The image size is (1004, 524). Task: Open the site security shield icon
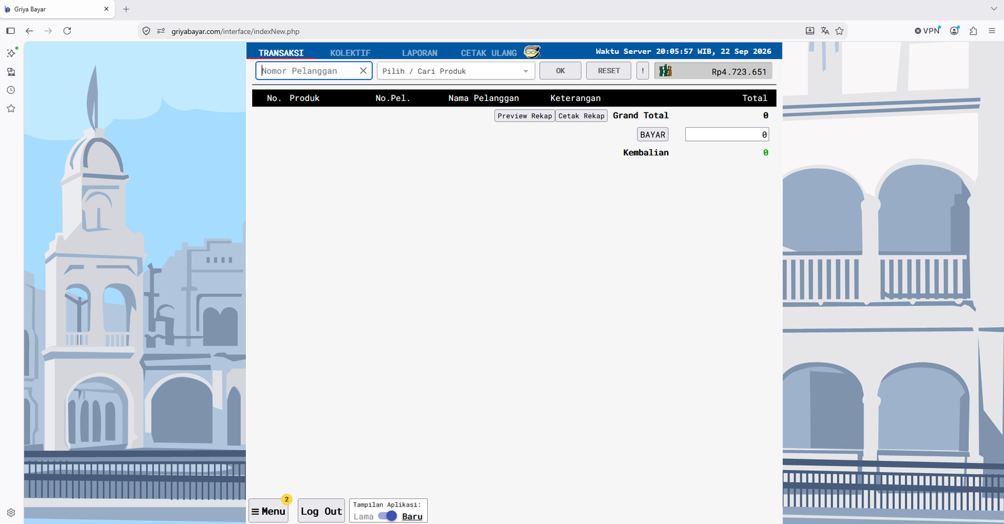[x=146, y=31]
